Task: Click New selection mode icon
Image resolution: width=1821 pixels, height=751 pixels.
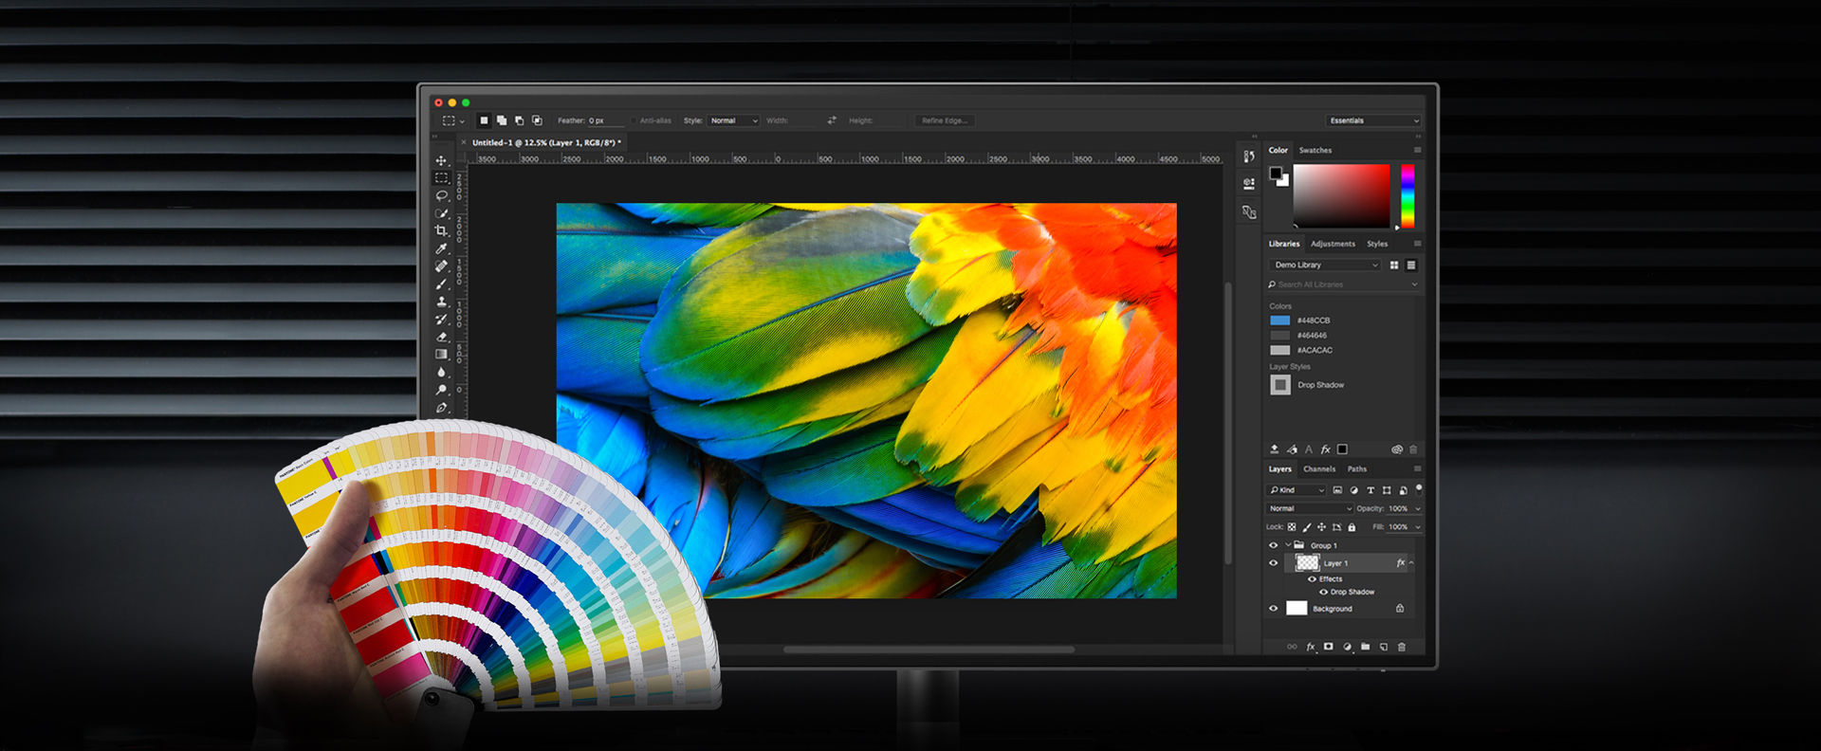Action: pos(484,120)
